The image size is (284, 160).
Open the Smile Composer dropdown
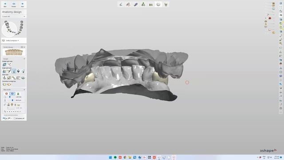12,40
